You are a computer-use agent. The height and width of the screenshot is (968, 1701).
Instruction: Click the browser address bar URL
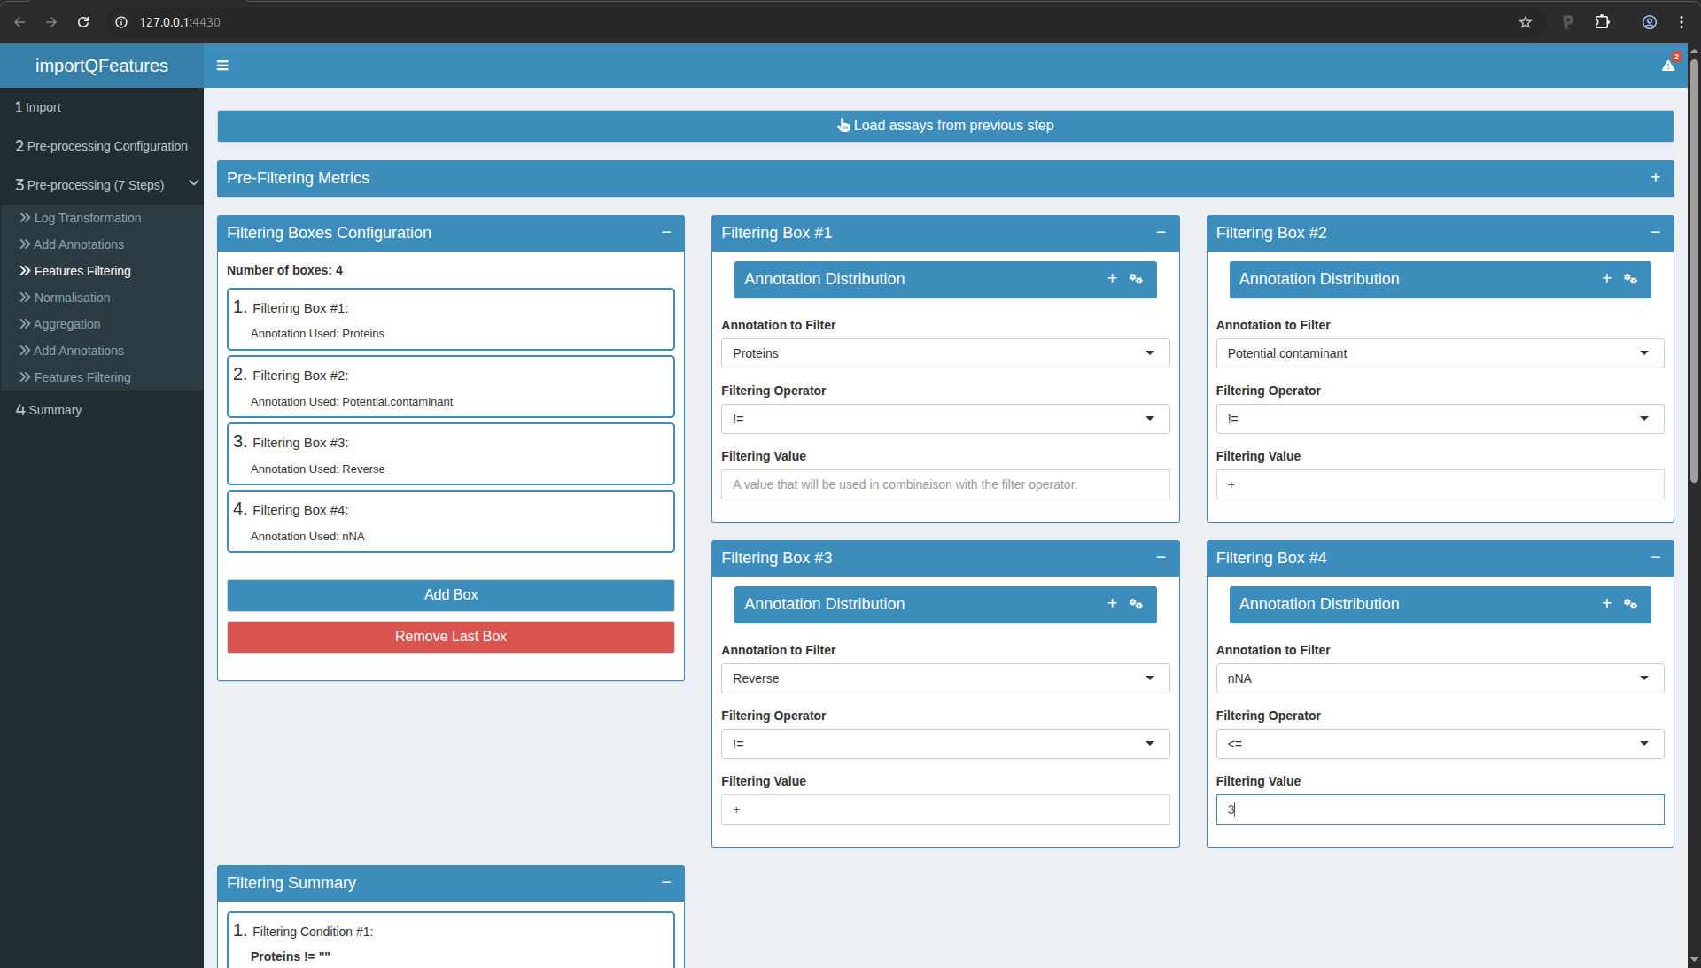tap(180, 22)
